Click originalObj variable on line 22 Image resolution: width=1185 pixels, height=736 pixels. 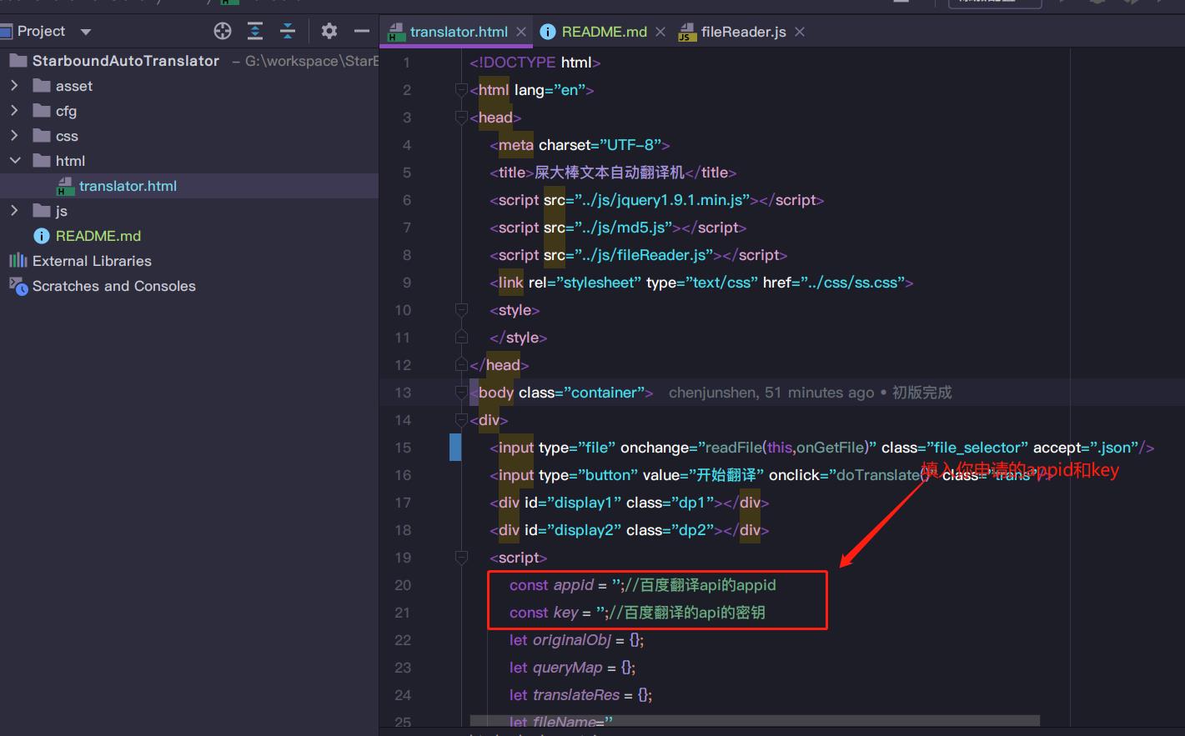[572, 640]
